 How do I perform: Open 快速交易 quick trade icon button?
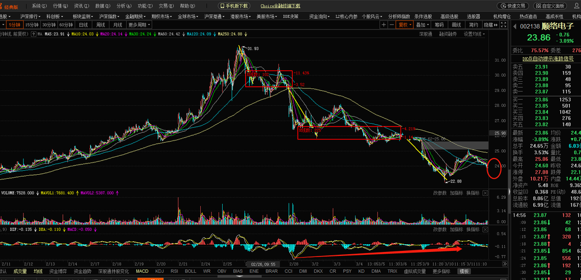[x=513, y=6]
